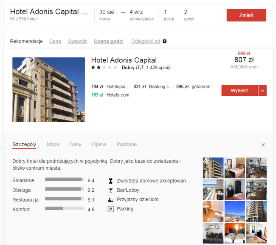The width and height of the screenshot is (276, 245).
Task: Switch to the Ceny tab
Action: click(75, 145)
